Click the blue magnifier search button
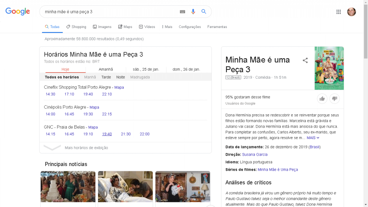Viewport: 368px width, 207px height. (x=204, y=11)
